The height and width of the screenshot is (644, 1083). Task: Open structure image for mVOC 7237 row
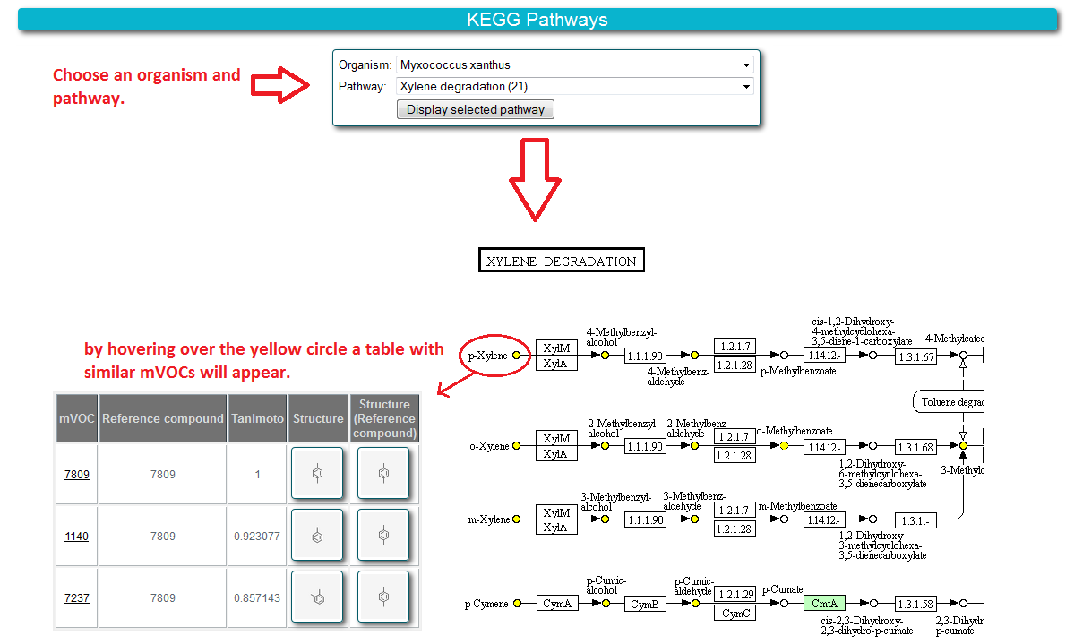317,597
